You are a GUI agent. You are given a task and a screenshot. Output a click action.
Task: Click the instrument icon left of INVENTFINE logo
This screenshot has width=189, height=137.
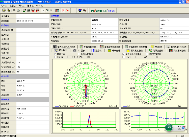[x=84, y=10]
